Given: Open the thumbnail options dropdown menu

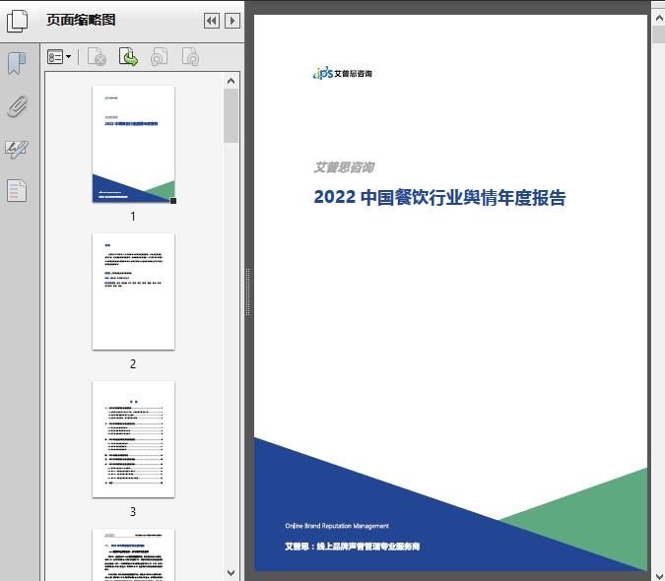Looking at the screenshot, I should coord(59,57).
